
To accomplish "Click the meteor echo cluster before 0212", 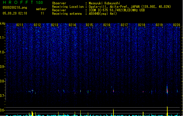I will tap(32, 91).
